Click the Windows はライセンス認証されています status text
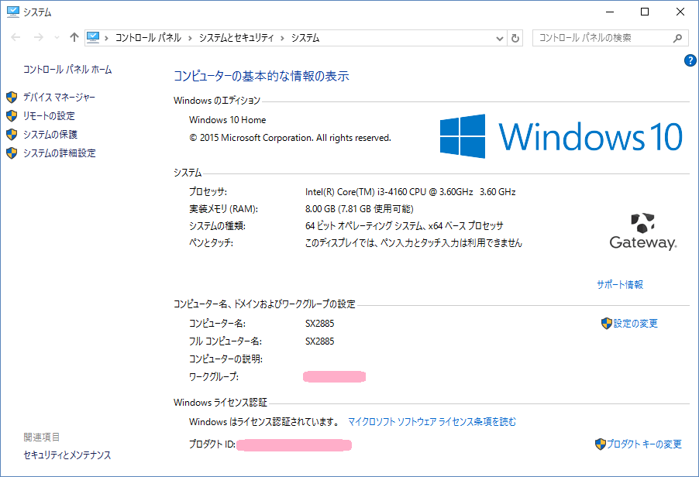 (265, 422)
